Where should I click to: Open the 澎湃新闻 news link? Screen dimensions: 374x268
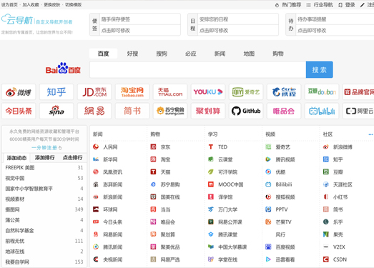(x=112, y=184)
